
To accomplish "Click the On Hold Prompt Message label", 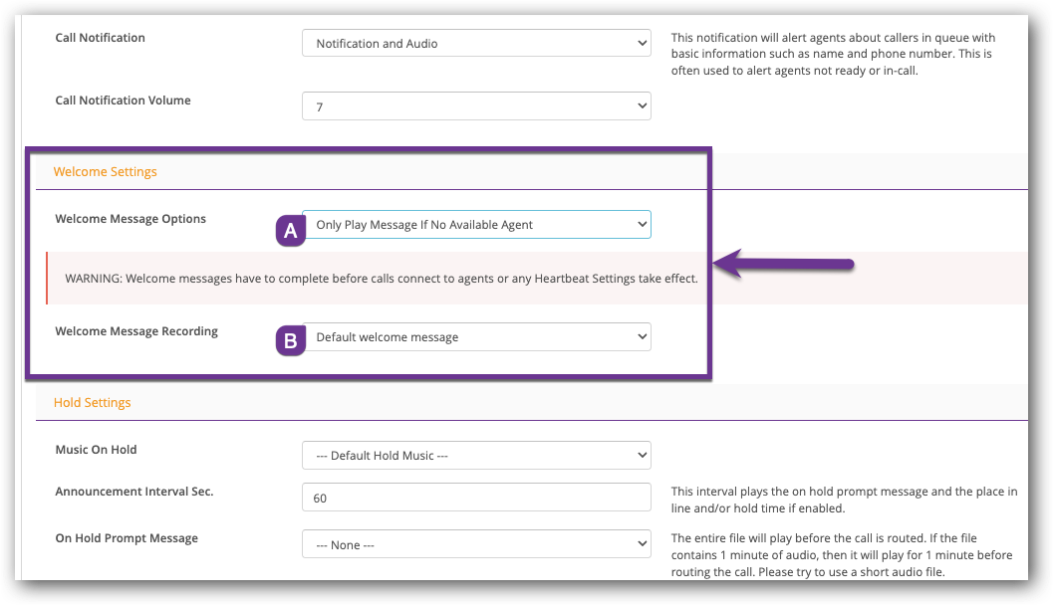I will pos(127,538).
